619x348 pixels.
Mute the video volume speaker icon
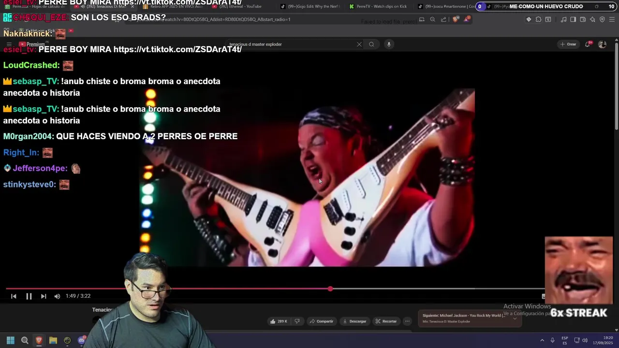point(57,296)
